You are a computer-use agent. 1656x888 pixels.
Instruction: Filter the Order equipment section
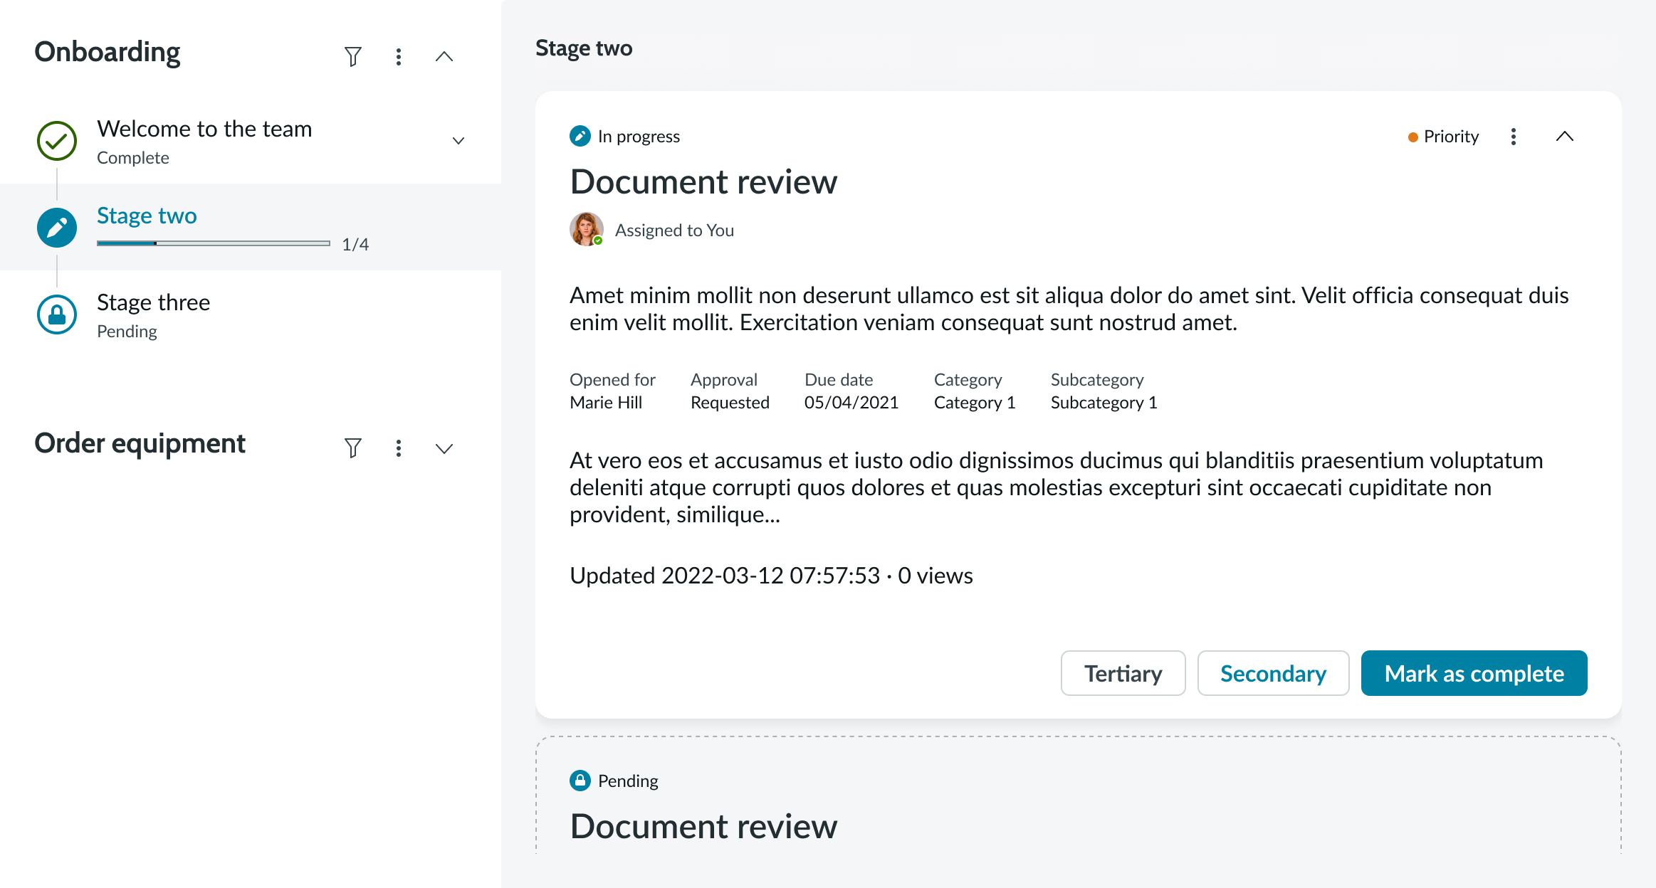[x=353, y=448]
